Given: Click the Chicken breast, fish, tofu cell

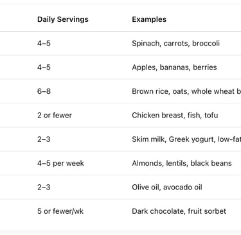Looking at the screenshot, I should coord(175,116).
